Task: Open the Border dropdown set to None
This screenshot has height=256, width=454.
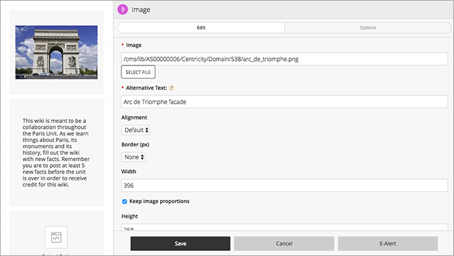Action: pos(133,157)
